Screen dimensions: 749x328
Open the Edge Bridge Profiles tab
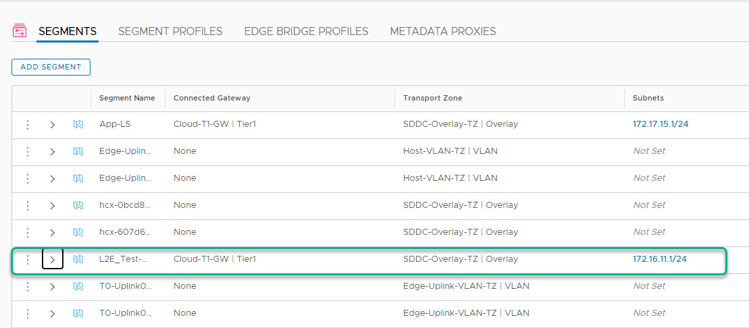(306, 31)
